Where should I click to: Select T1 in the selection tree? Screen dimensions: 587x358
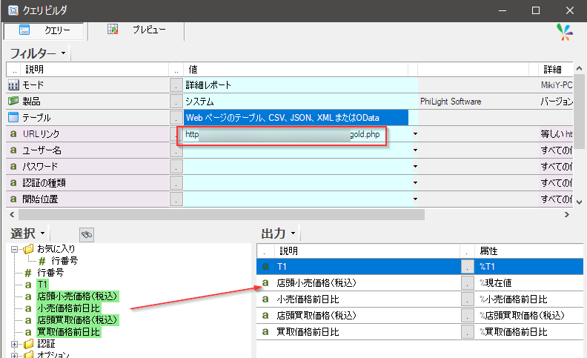pos(42,285)
